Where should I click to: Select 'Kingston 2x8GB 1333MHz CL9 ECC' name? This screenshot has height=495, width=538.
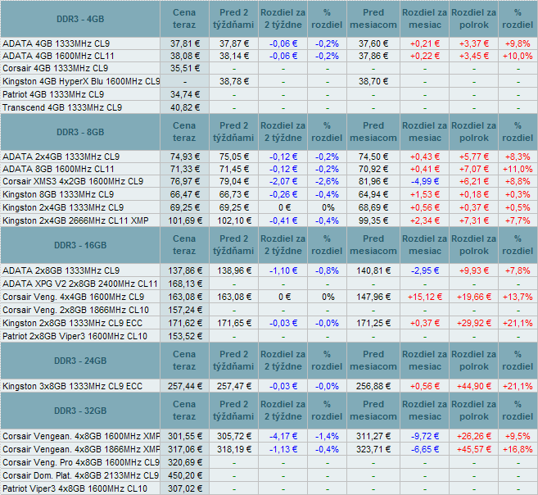coord(72,323)
